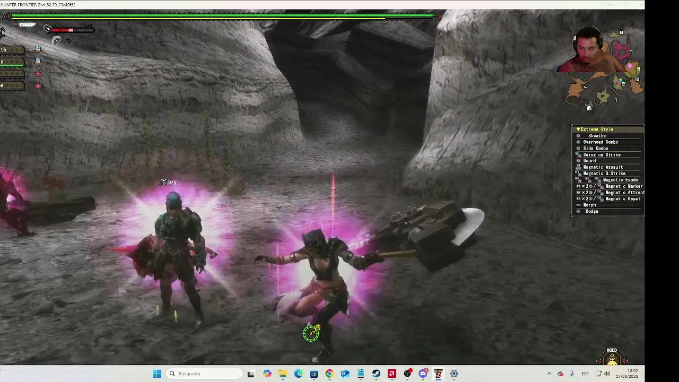Viewport: 679px width, 382px height.
Task: Open Microsoft Store from the taskbar
Action: point(314,374)
